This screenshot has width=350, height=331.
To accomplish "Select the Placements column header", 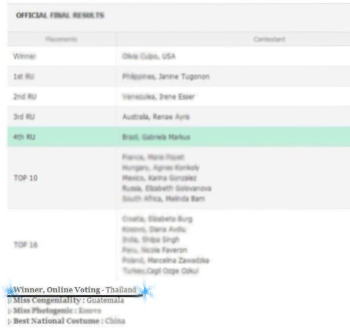I will [61, 39].
